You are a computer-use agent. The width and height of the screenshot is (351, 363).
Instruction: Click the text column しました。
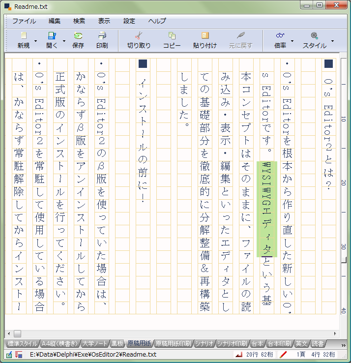click(184, 99)
